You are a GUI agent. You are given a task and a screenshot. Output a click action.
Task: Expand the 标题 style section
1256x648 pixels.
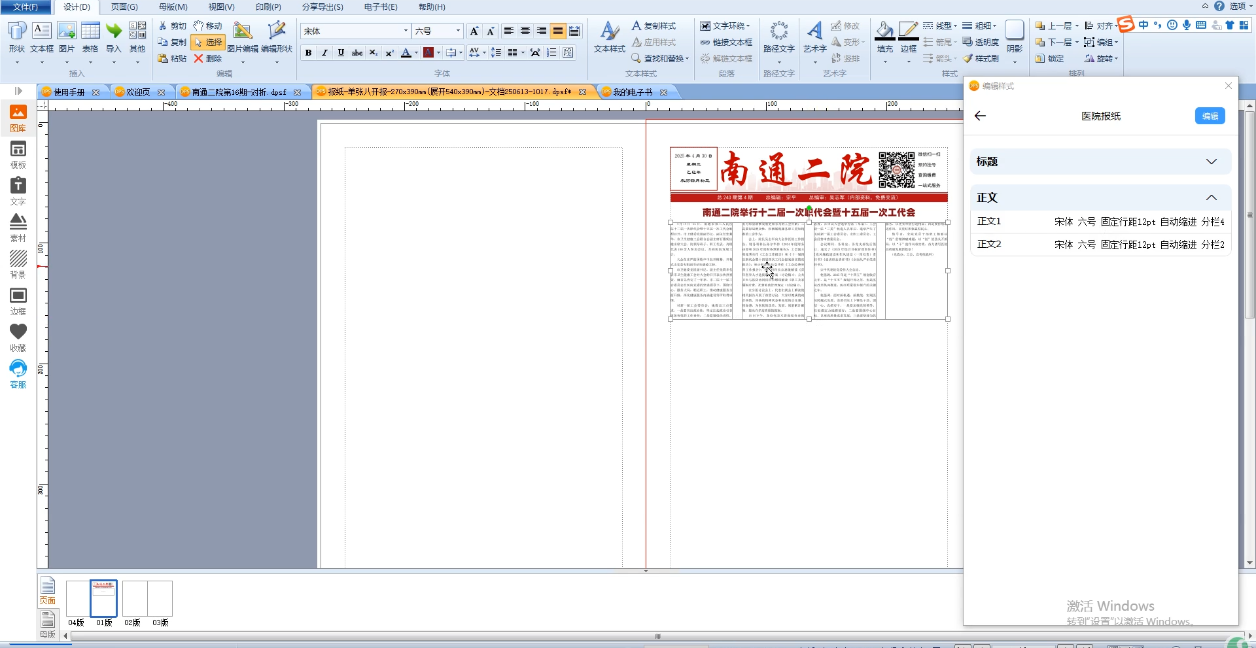1100,162
